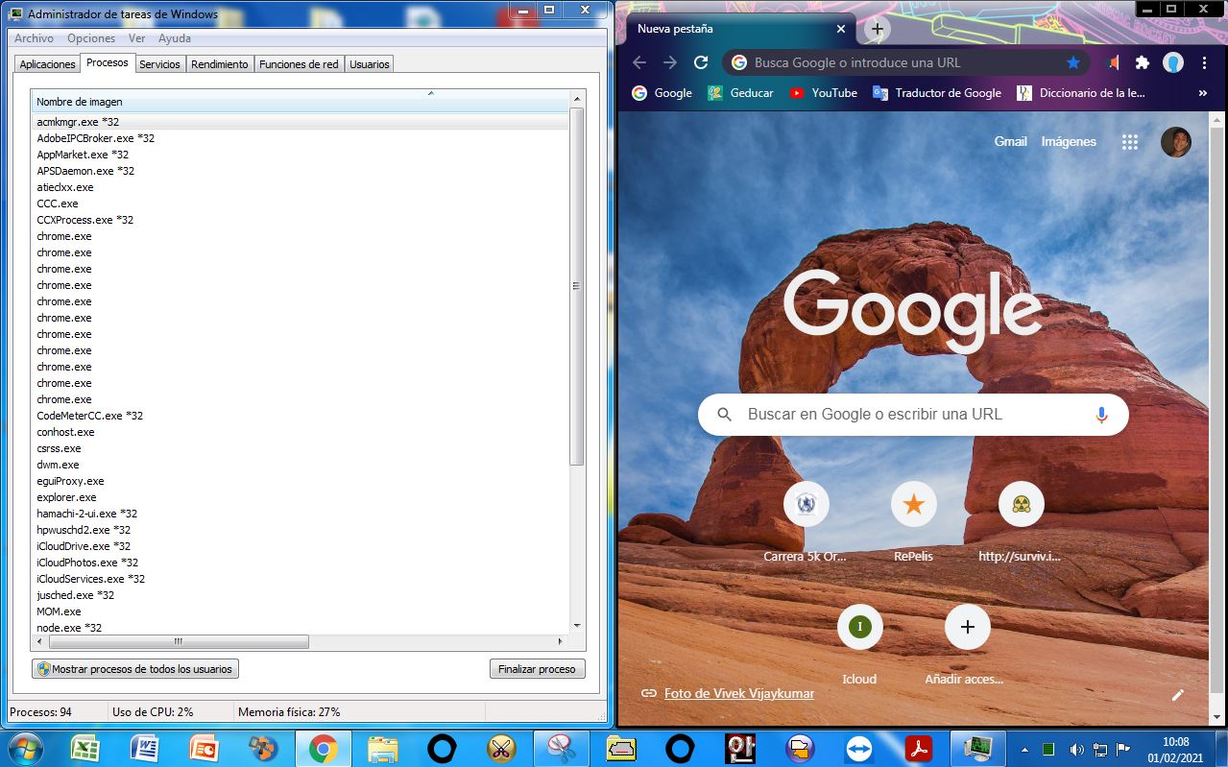Open Excel from the taskbar
Image resolution: width=1228 pixels, height=767 pixels.
(x=86, y=748)
